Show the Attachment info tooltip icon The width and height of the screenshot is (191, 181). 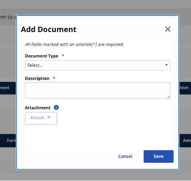(56, 108)
